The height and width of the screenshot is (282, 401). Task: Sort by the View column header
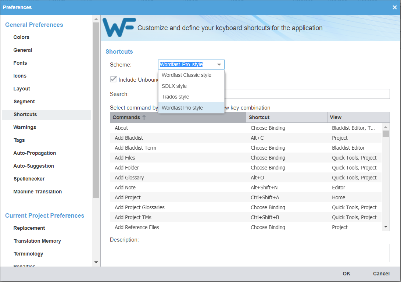click(x=358, y=117)
